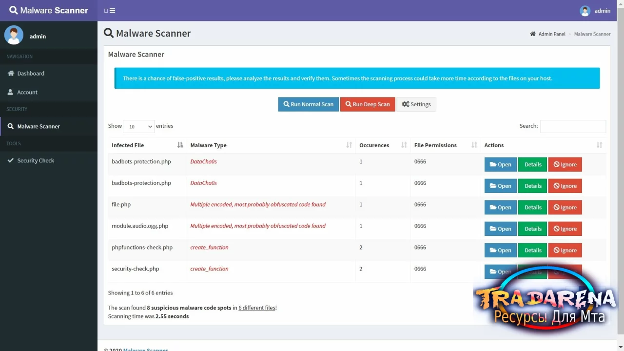Ignore the file.php result
This screenshot has height=351, width=624.
pos(565,207)
